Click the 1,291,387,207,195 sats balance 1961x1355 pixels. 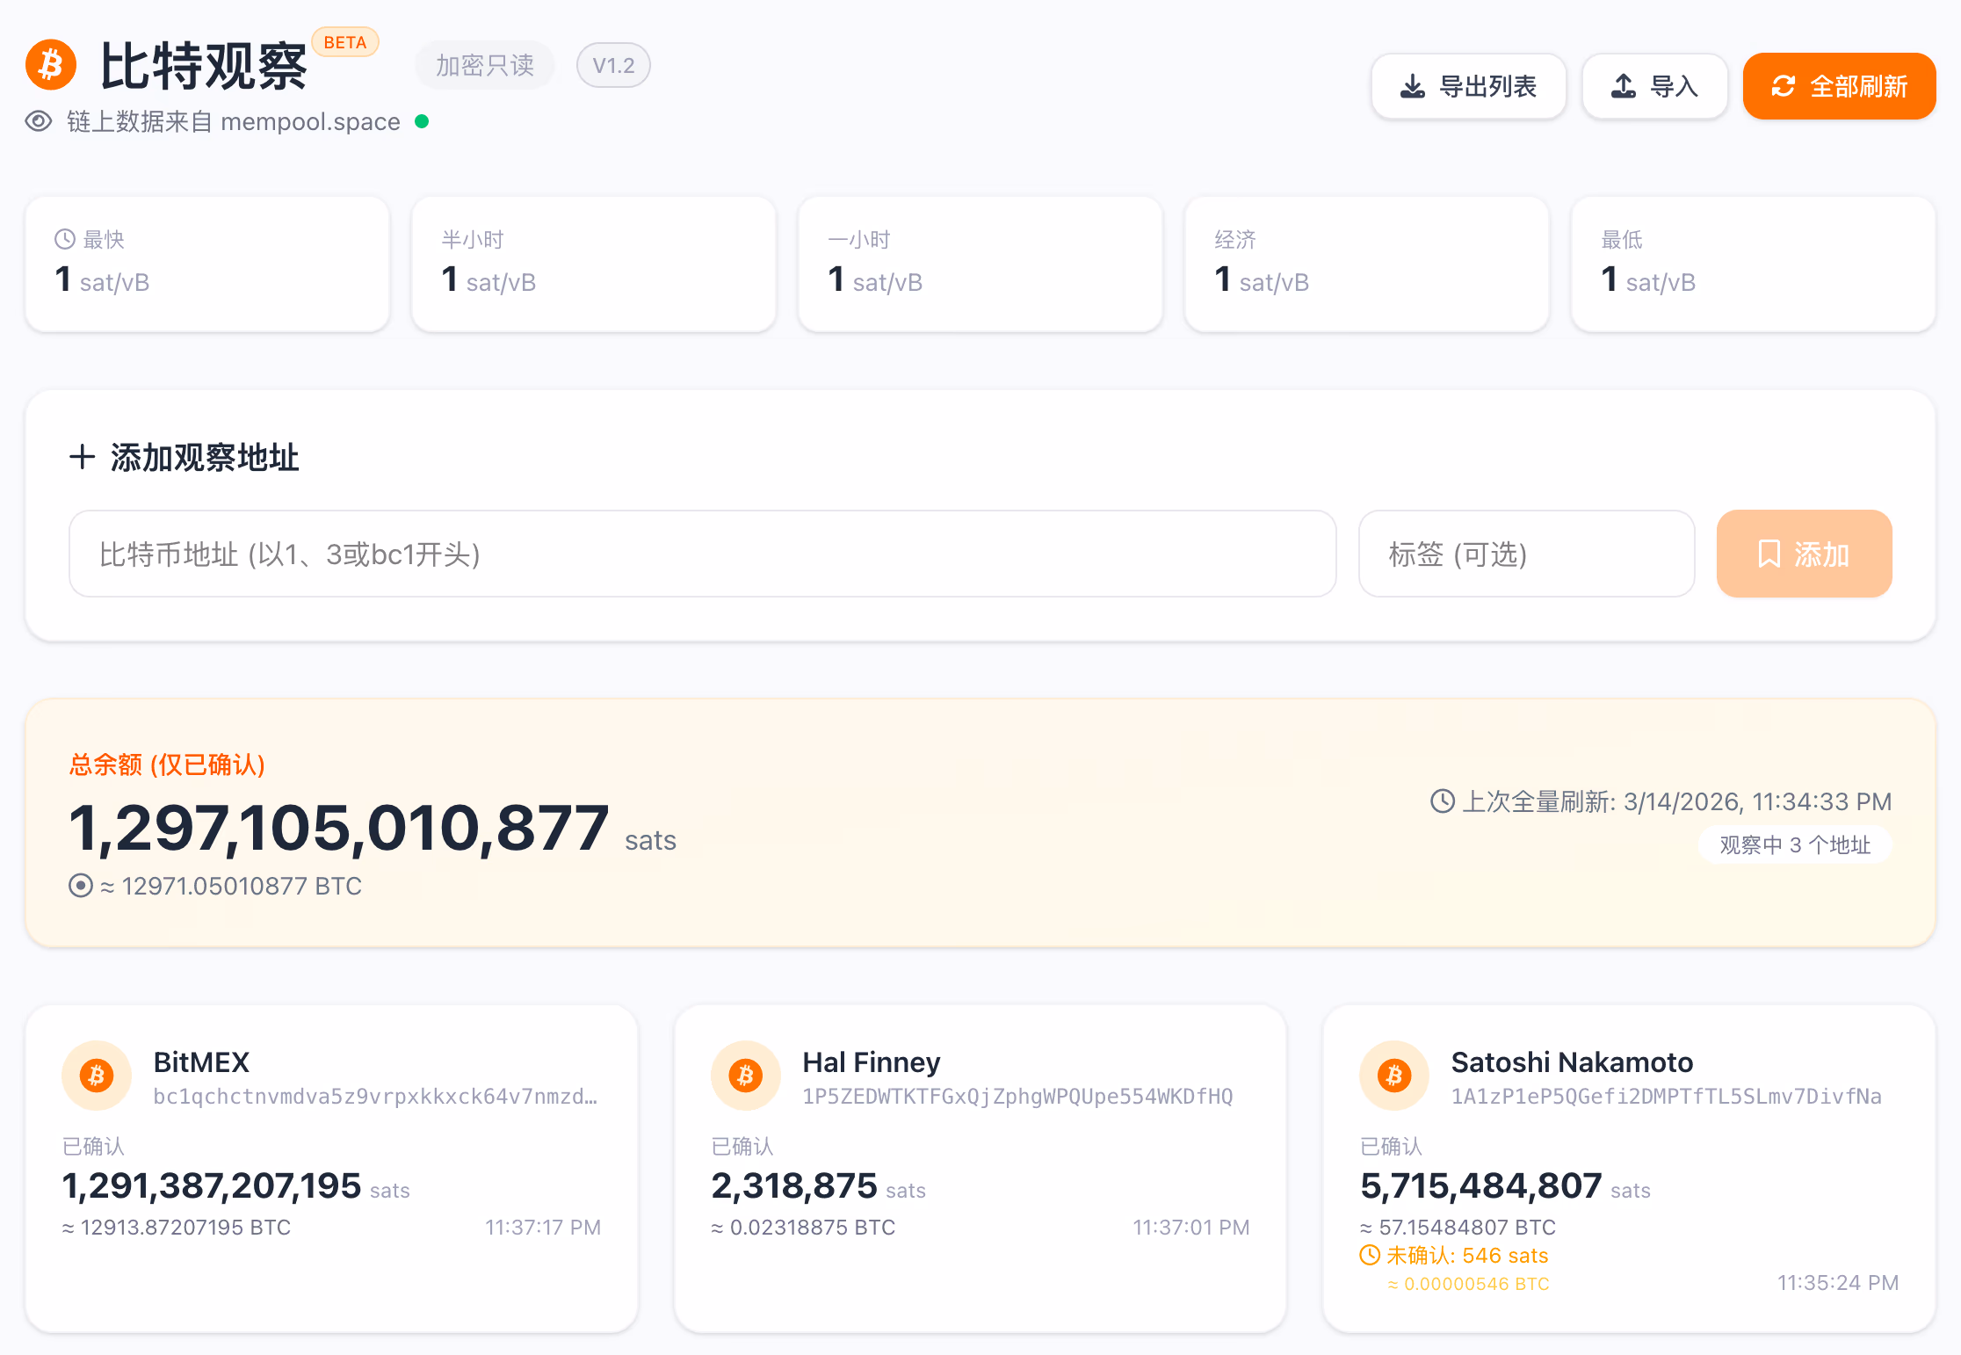[x=235, y=1186]
